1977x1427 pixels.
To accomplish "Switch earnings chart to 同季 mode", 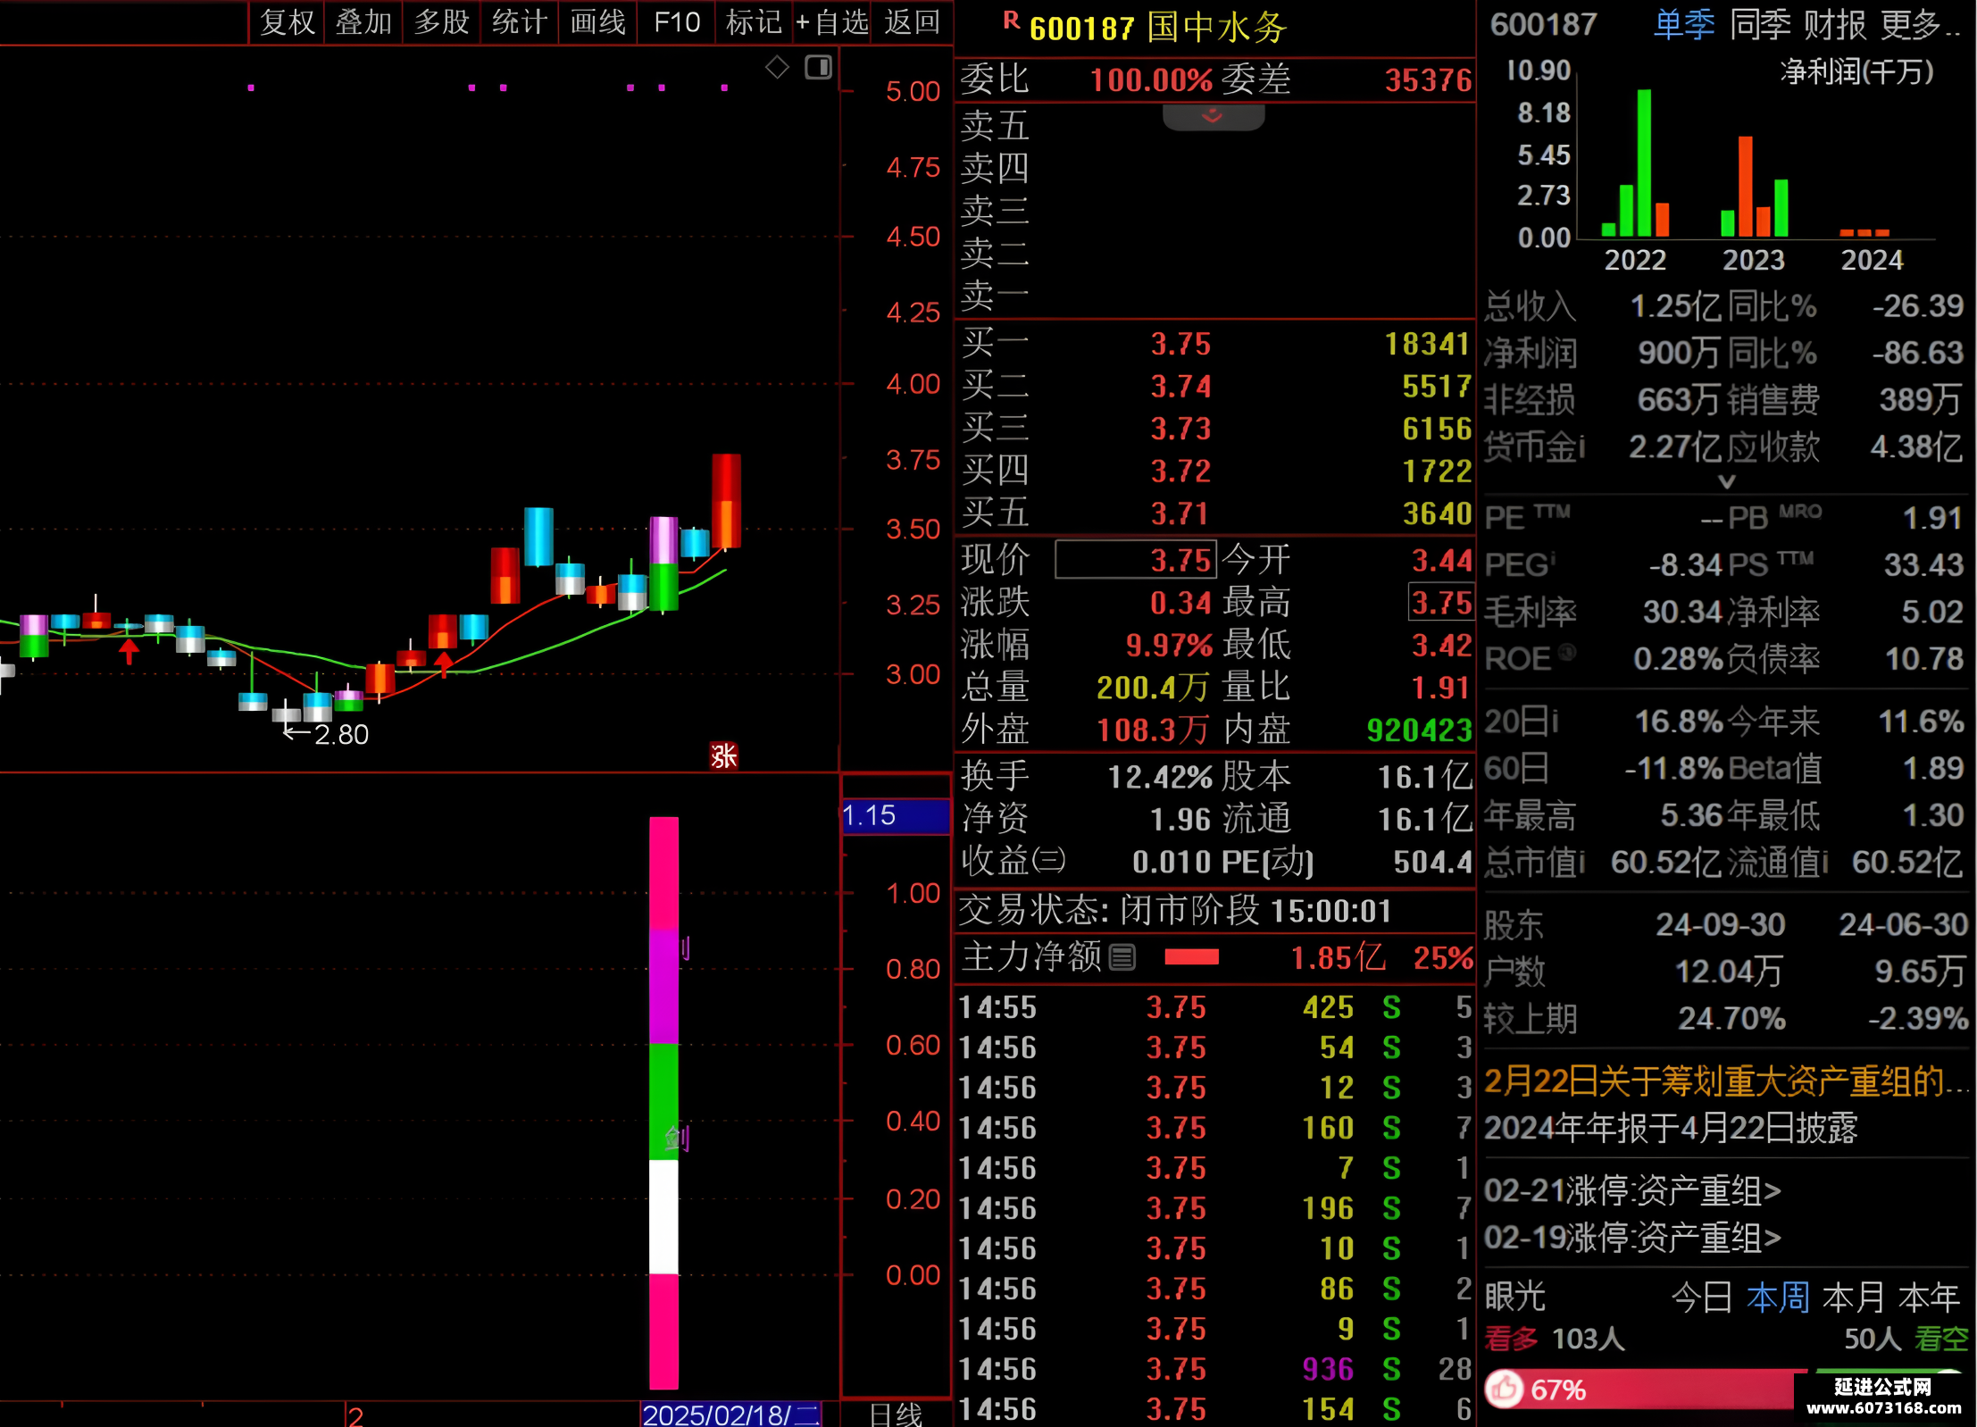I will [x=1760, y=24].
